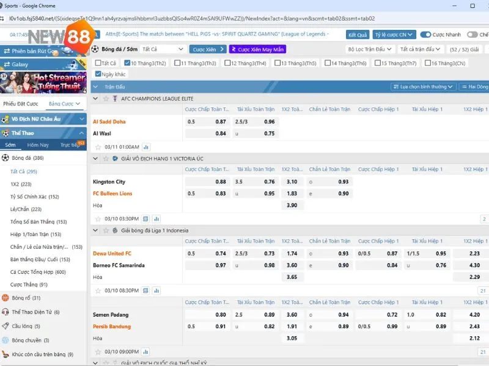Open the Phiếu Đặt Cược tab
Image resolution: width=489 pixels, height=366 pixels.
pos(21,104)
